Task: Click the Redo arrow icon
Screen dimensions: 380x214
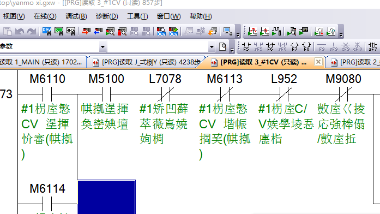Action: [32, 32]
